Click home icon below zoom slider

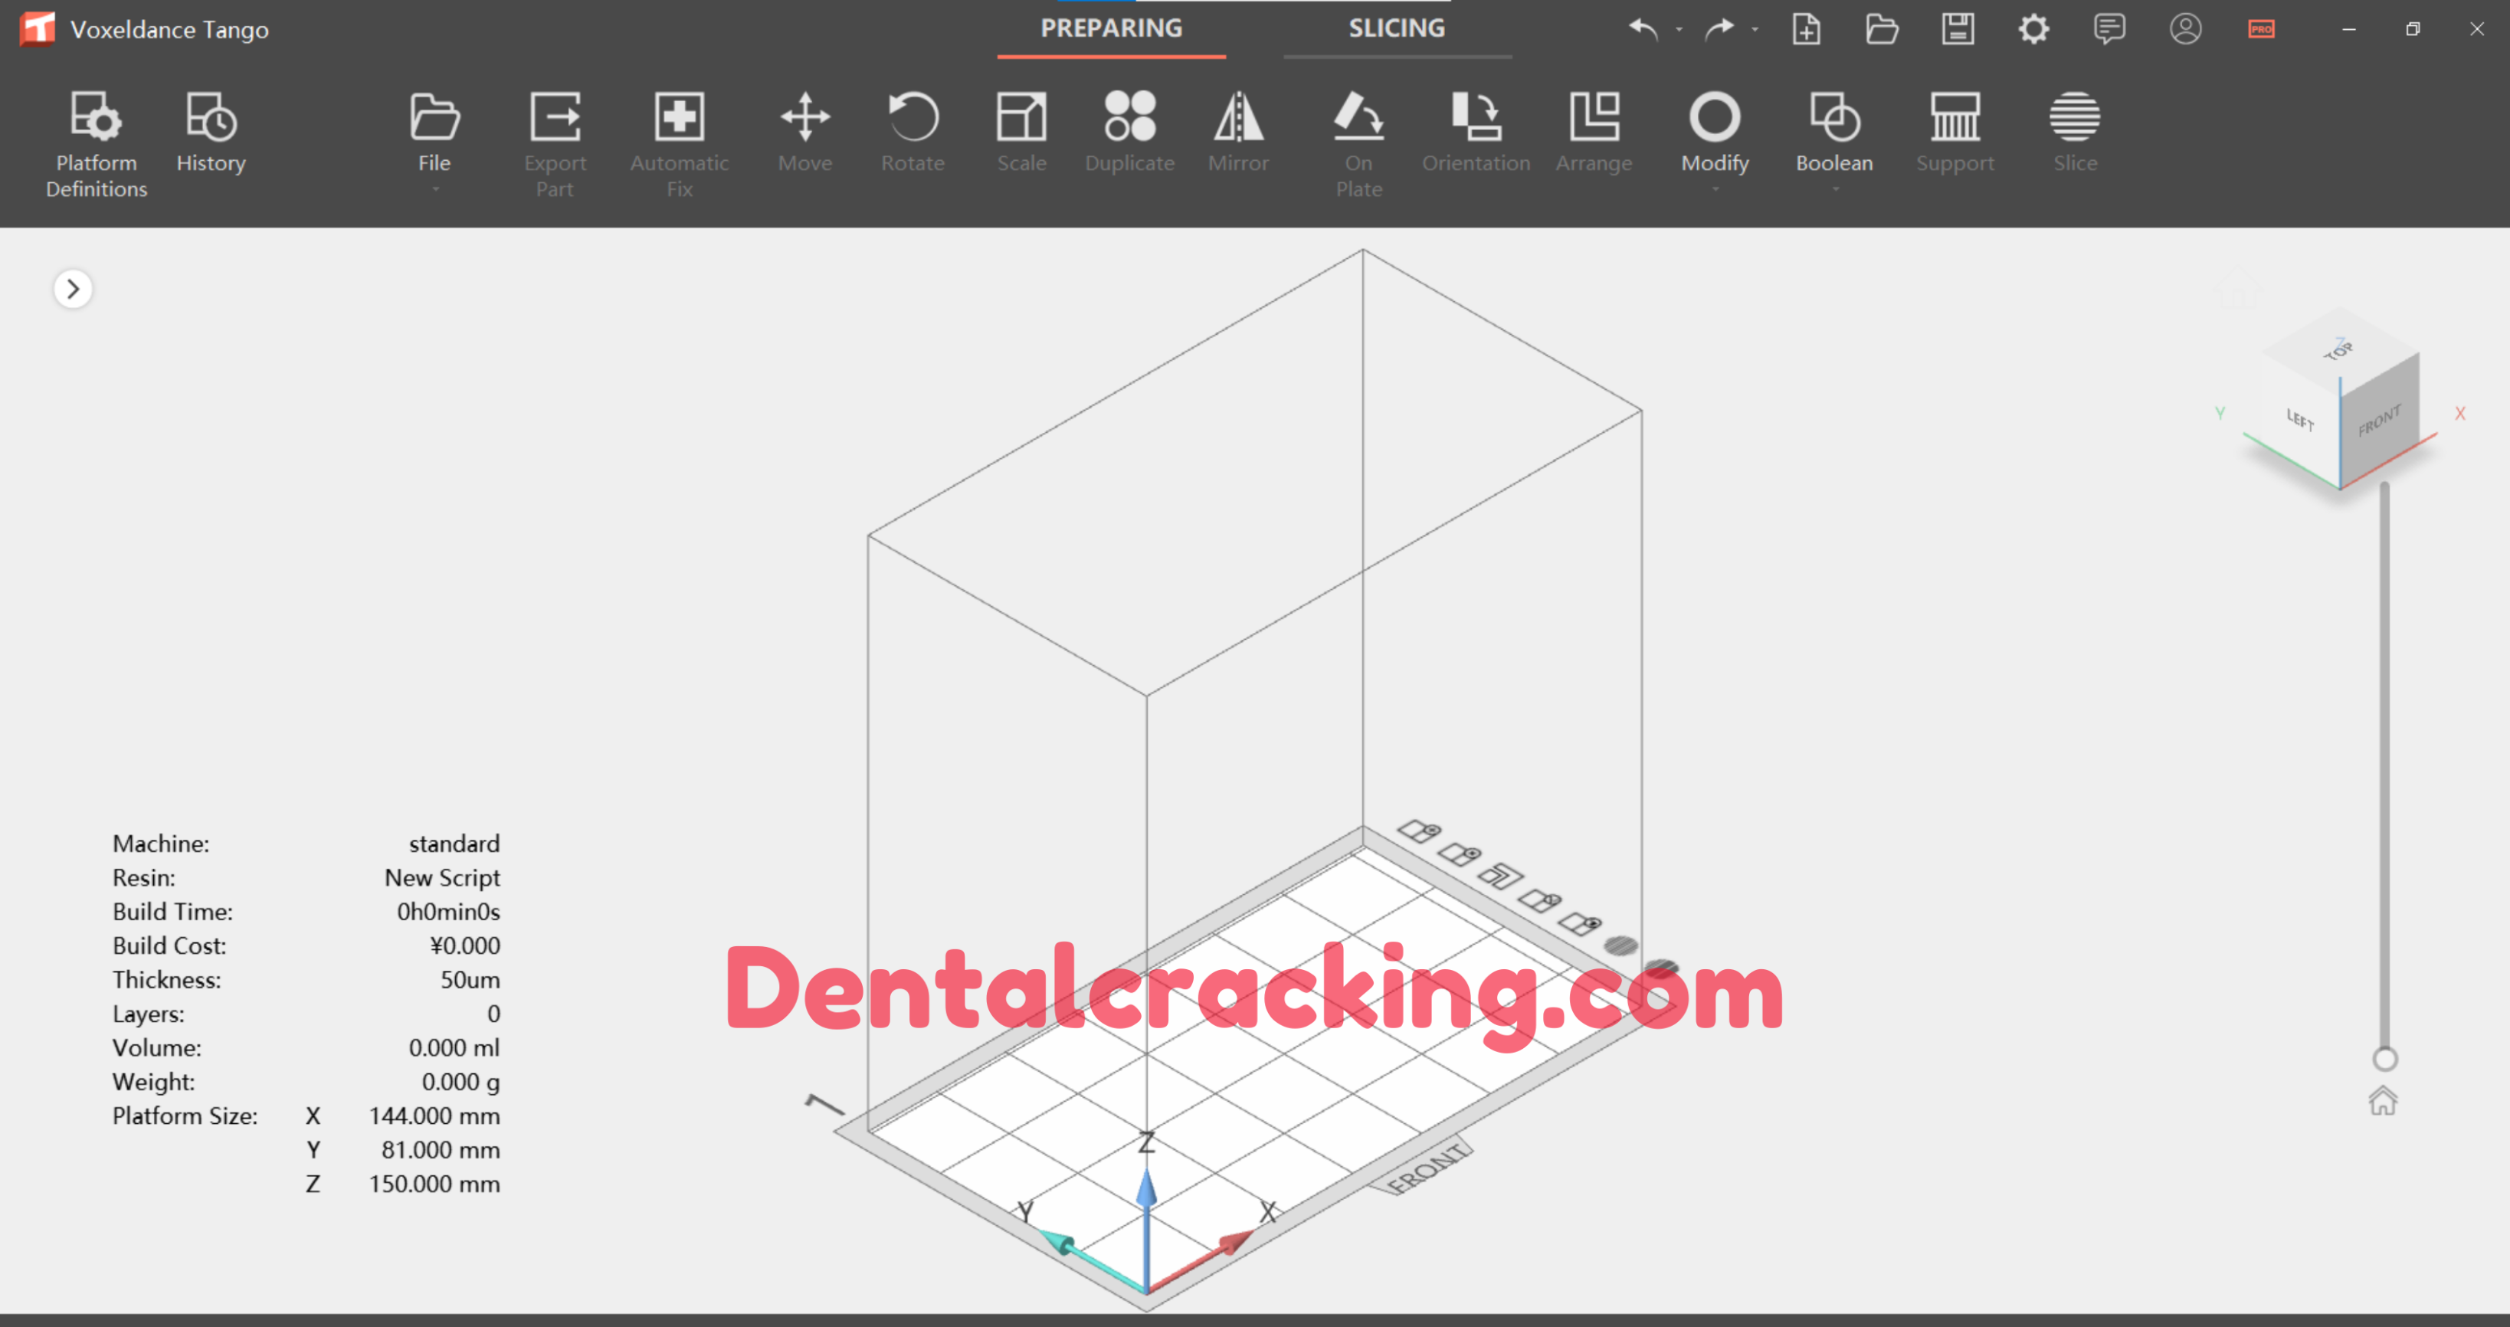(2384, 1101)
